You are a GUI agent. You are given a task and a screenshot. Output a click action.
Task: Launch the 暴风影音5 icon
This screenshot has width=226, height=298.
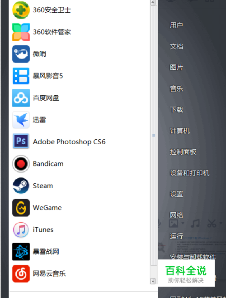pyautogui.click(x=21, y=76)
